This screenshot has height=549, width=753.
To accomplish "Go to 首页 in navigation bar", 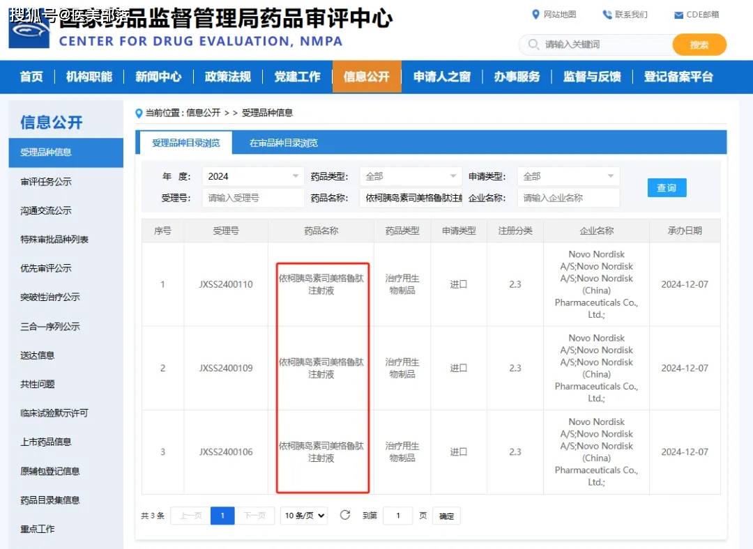I will point(31,77).
